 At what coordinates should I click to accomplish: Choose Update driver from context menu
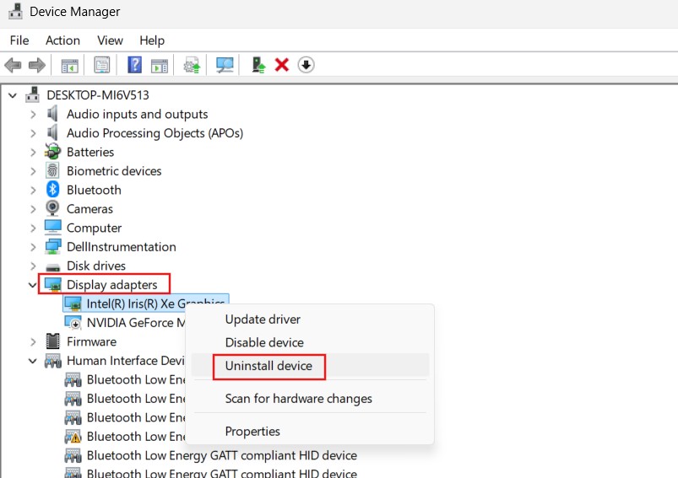pos(310,320)
